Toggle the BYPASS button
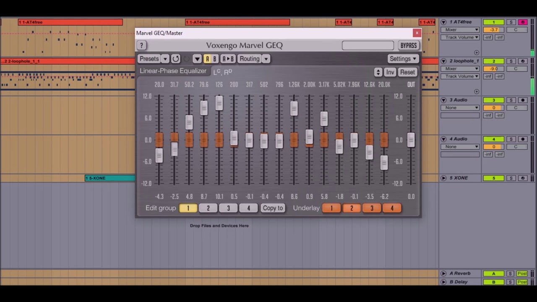This screenshot has height=302, width=537. (409, 45)
